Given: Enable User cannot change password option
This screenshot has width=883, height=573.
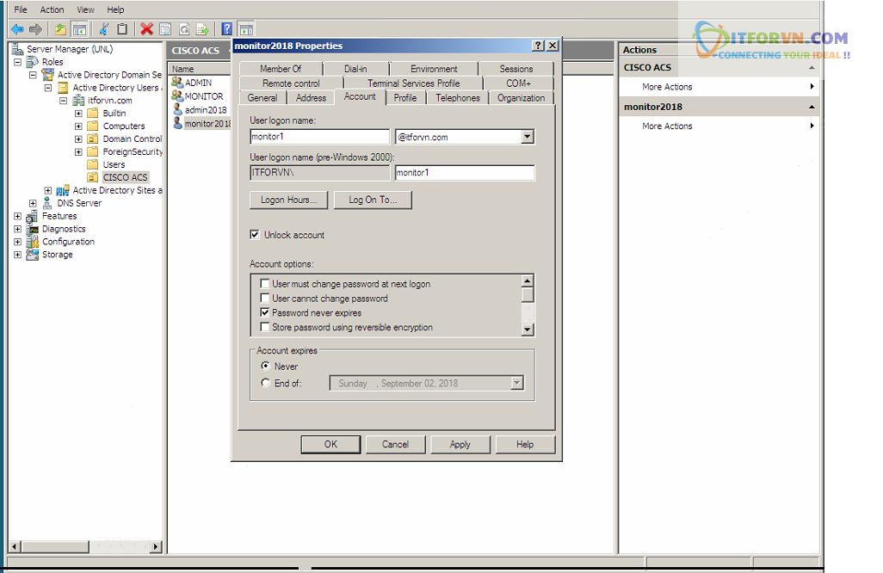Looking at the screenshot, I should [265, 299].
